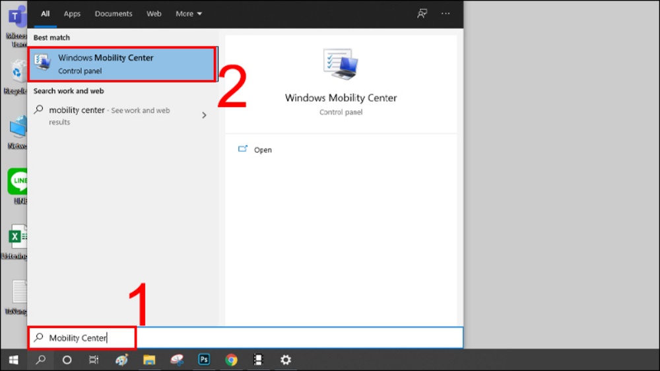Select the Microsoft Teams desktop icon
The height and width of the screenshot is (371, 660).
[16, 26]
